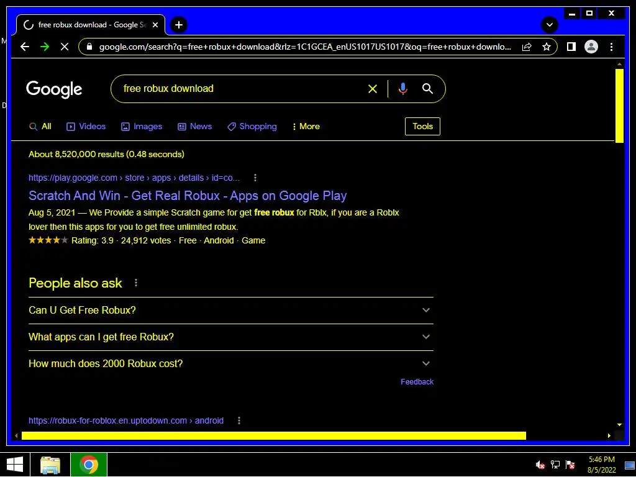Open a new tab with the plus button

(179, 25)
